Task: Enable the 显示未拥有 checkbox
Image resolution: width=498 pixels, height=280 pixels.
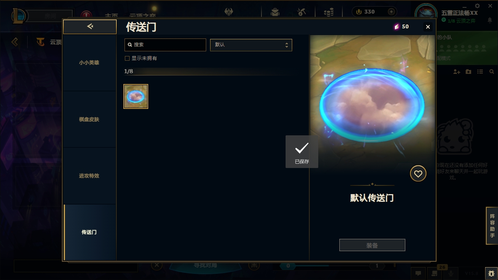Action: coord(127,58)
